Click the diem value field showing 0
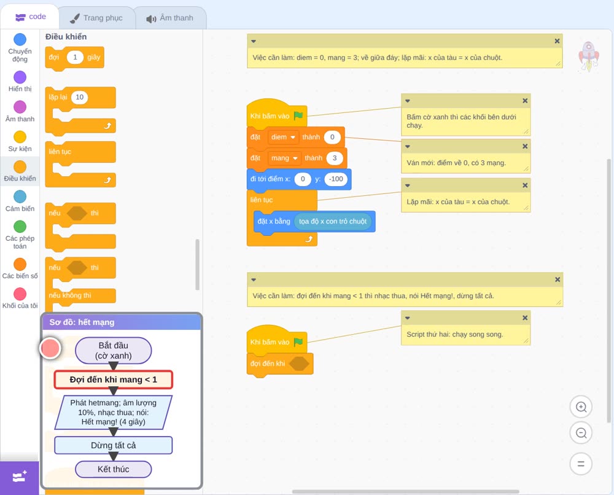Screen dimensions: 614x495 [x=332, y=137]
